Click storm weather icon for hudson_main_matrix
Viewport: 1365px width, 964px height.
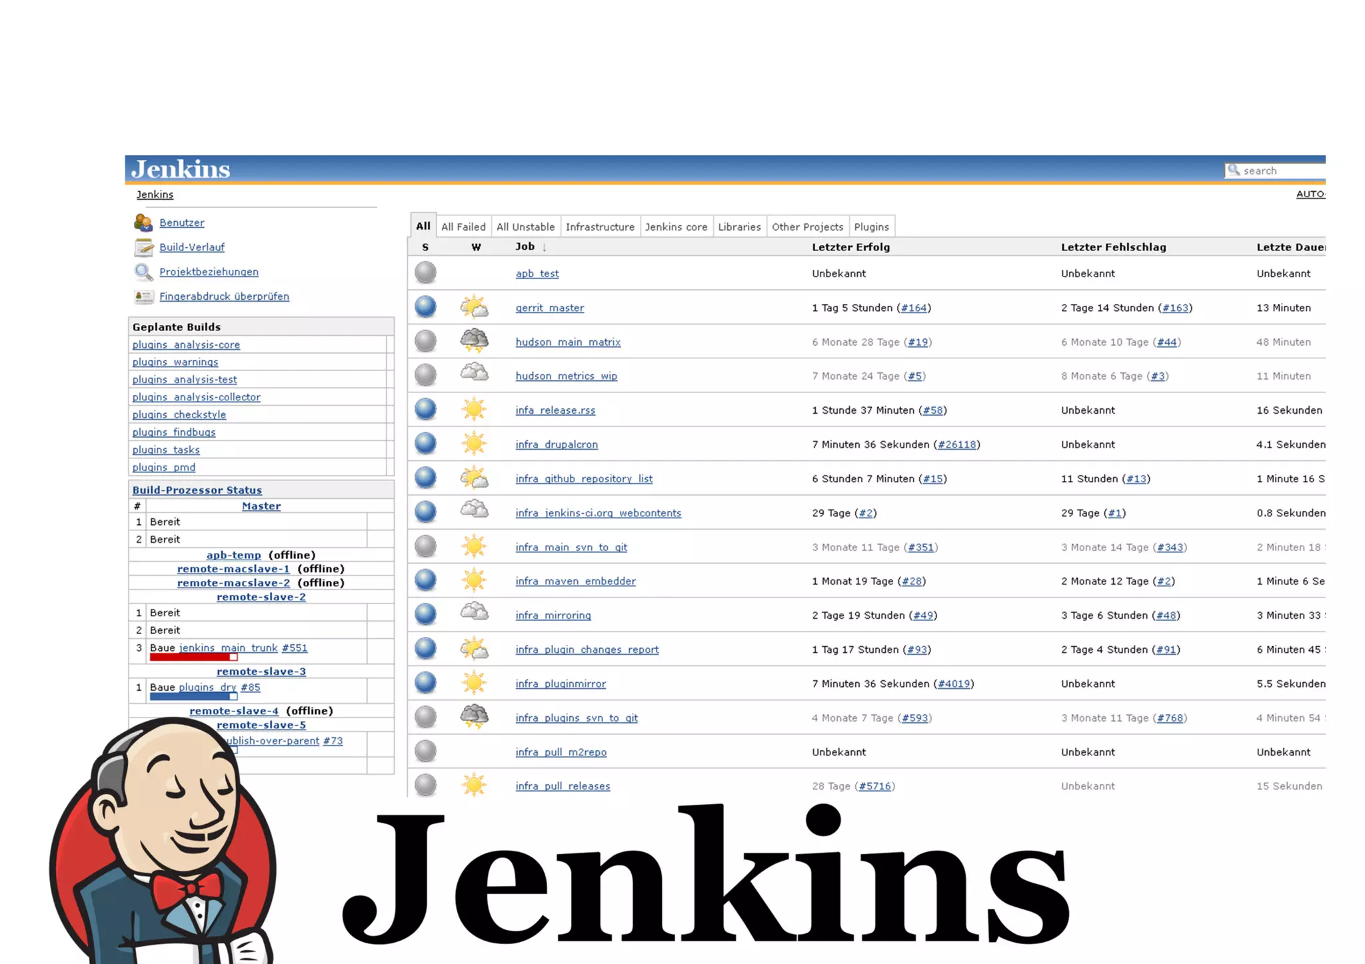(x=474, y=341)
